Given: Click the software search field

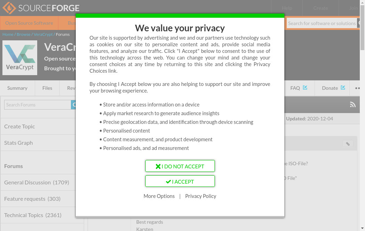Looking at the screenshot, I should tap(322, 23).
